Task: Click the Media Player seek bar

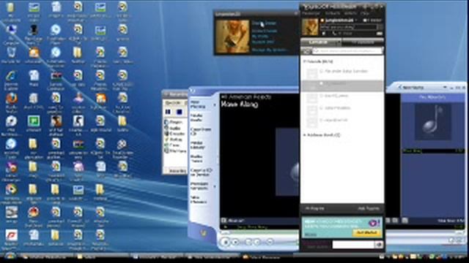Action: 260,233
